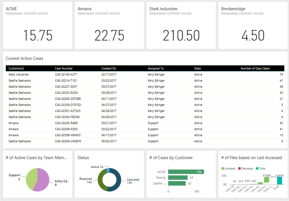Open the Breckenridge support hours value 4.50
This screenshot has height=201, width=289.
pyautogui.click(x=253, y=36)
